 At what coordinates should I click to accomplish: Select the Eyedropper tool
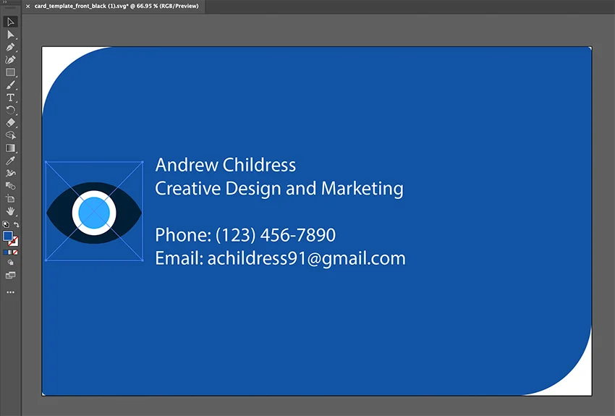coord(10,161)
